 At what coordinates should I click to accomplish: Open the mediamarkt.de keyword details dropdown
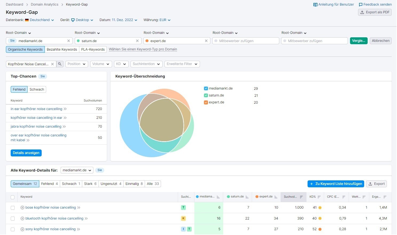click(77, 171)
